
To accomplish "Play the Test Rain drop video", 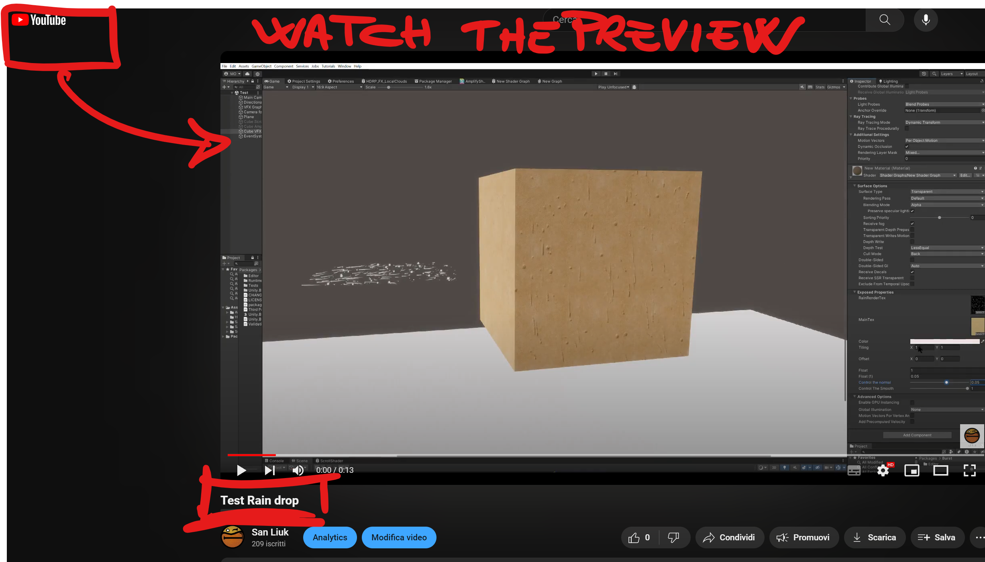I will 241,470.
